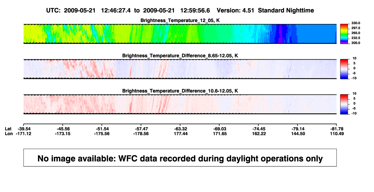374x192 pixels.
Task: Click the 'Version: 4.51 Standard Nighttime' text
Action: 265,10
